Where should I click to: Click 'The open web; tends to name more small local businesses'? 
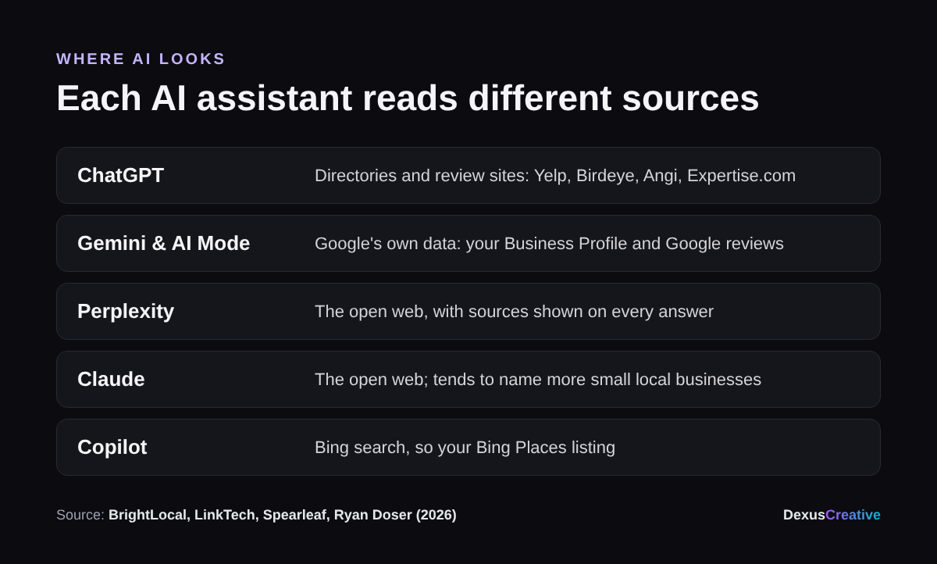(x=538, y=380)
